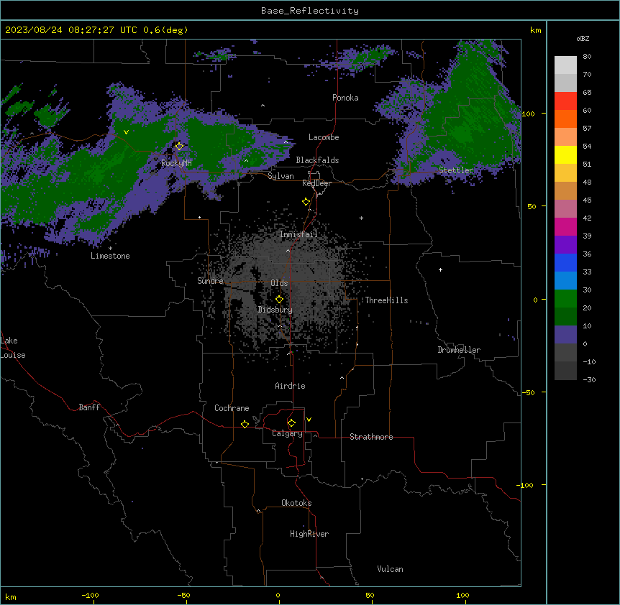Click the RockyMH label
The height and width of the screenshot is (605, 620).
coord(176,163)
